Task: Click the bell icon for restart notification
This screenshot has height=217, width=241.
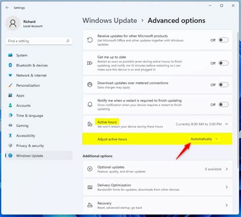Action: tap(90, 104)
